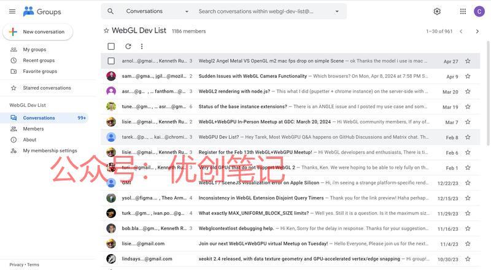Open the Members page

33,129
